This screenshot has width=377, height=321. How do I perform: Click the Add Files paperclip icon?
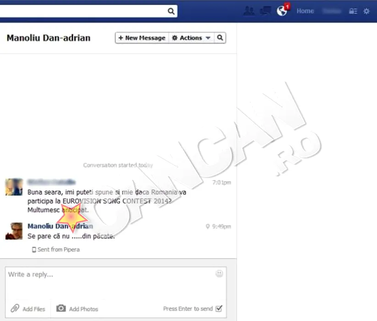15,309
